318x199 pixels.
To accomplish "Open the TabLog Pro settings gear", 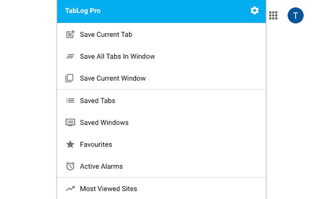I will [x=255, y=10].
